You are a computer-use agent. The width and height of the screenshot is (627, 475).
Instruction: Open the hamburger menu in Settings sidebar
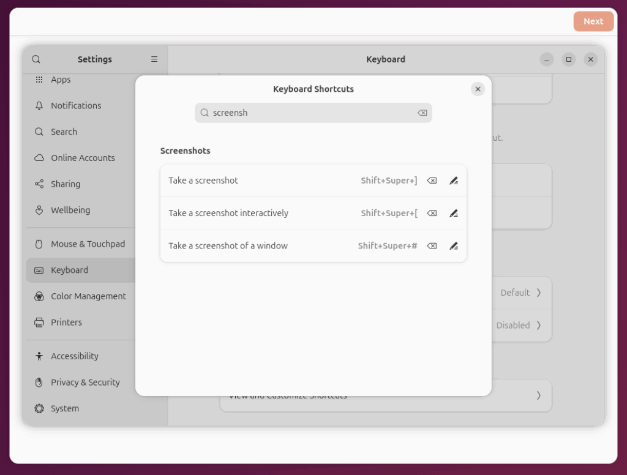pos(154,59)
